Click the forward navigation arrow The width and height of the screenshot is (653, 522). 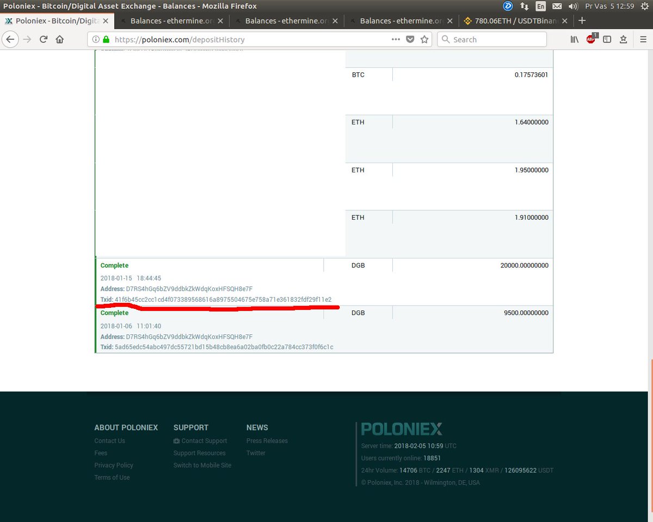(x=27, y=39)
